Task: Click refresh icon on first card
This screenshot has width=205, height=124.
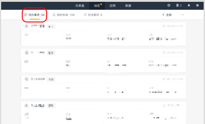Action: click(164, 26)
